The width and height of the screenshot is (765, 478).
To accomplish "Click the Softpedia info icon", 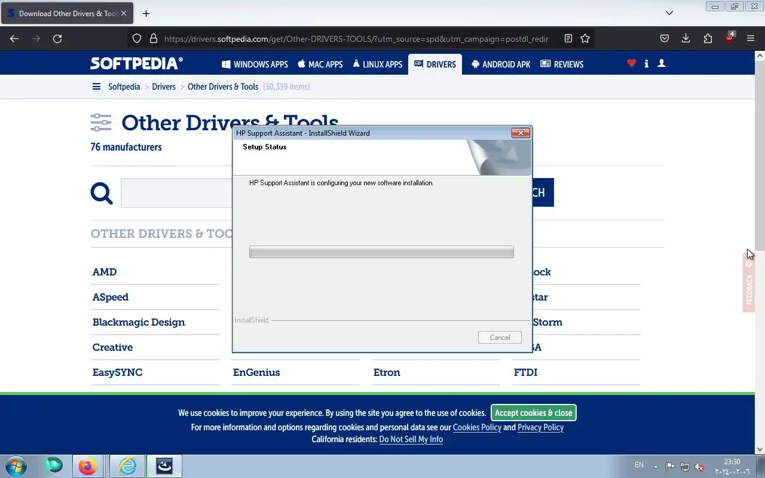I will point(646,63).
